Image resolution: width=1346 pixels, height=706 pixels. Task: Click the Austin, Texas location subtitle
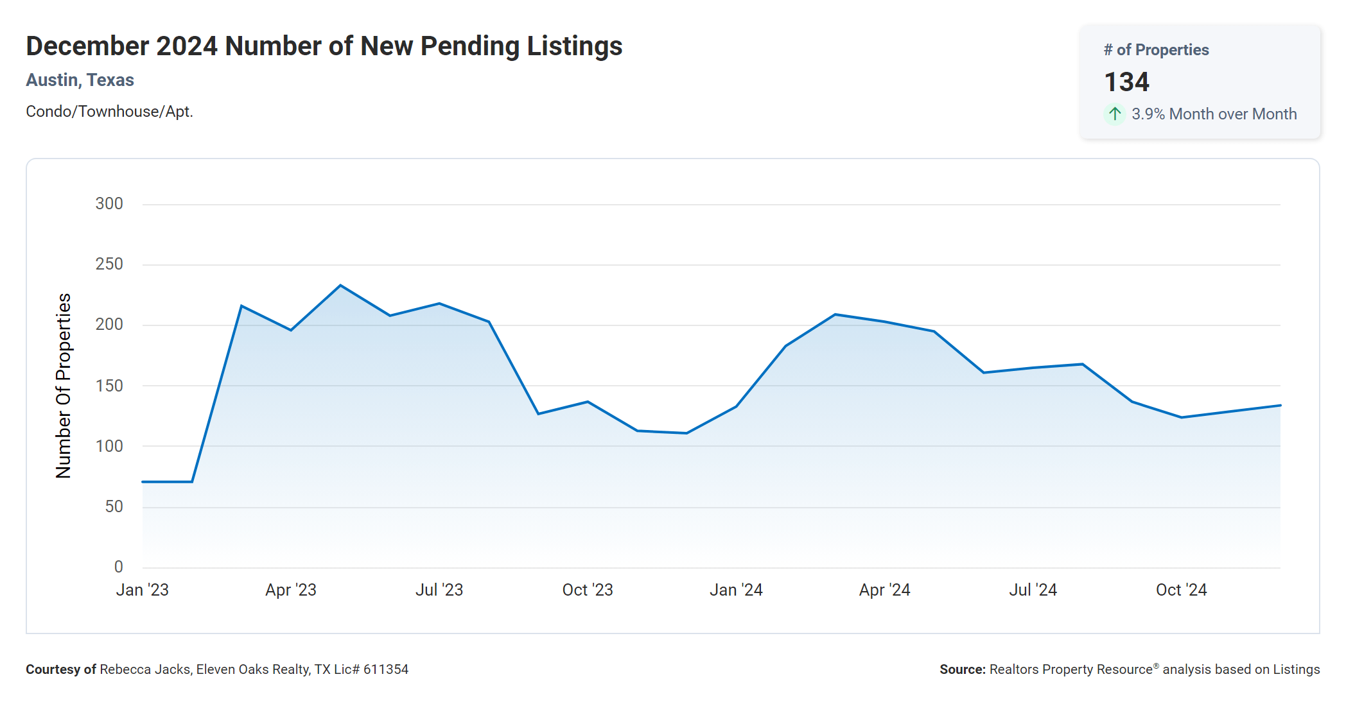(80, 80)
